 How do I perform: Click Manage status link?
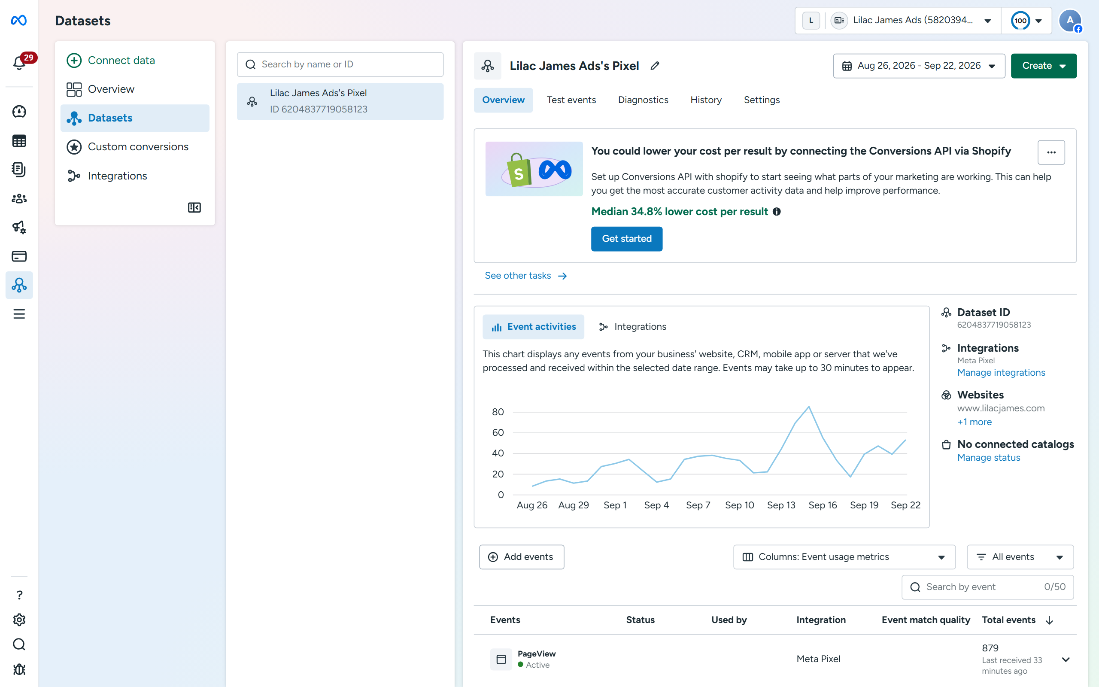pyautogui.click(x=989, y=458)
